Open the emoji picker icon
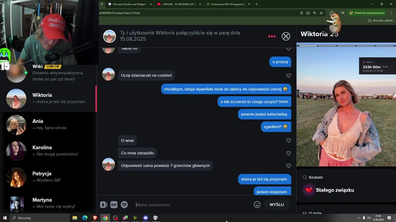 (257, 204)
